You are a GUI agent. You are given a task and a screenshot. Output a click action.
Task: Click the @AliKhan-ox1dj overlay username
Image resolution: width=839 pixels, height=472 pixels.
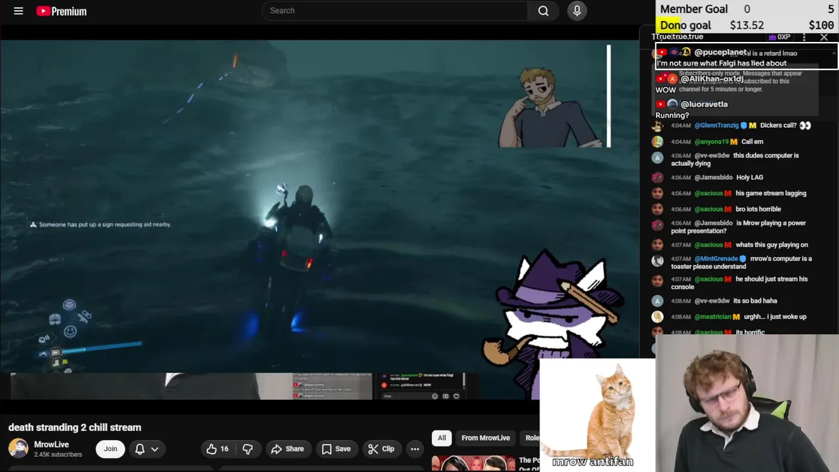(x=712, y=79)
